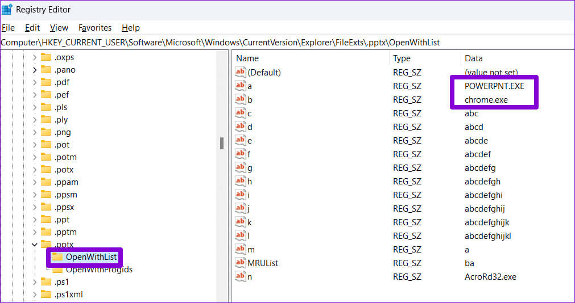The height and width of the screenshot is (303, 575).
Task: Select the .ppt folder icon
Action: (x=46, y=220)
